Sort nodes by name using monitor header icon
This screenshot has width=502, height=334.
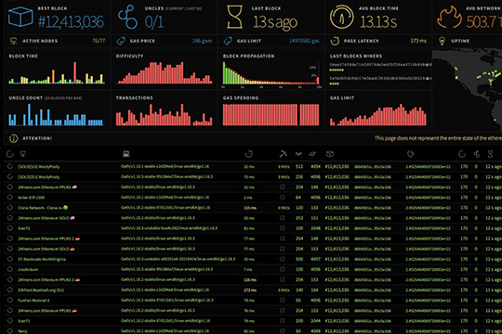[x=23, y=154]
